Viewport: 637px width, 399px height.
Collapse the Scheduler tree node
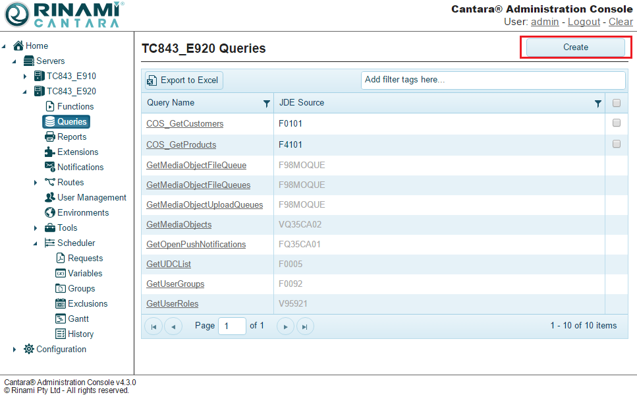click(x=36, y=243)
